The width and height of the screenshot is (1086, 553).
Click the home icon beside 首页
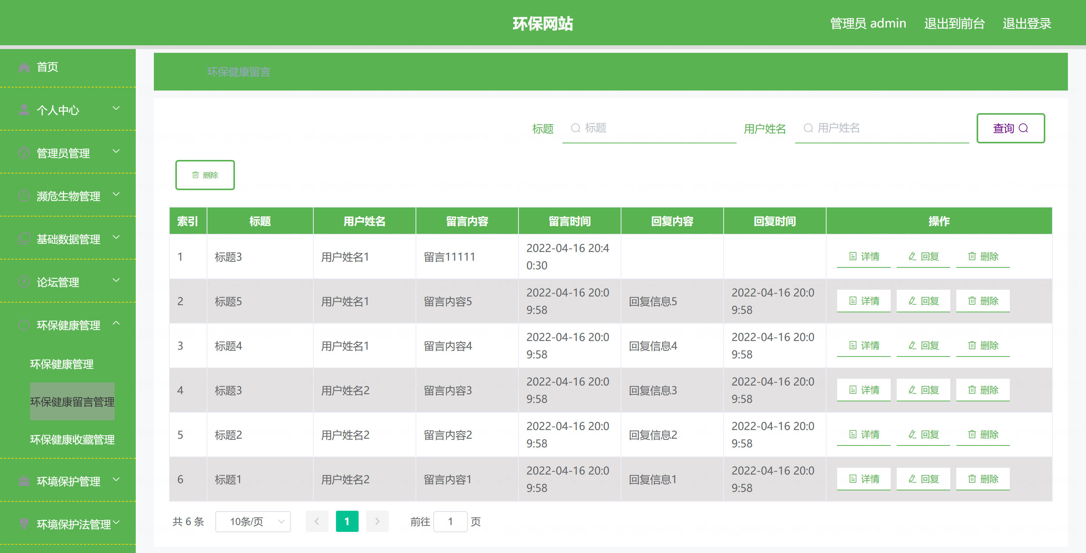24,67
